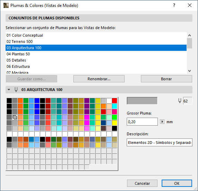Image resolution: width=198 pixels, height=191 pixels.
Task: Pick the white swatch in the top row
Action: click(x=109, y=101)
